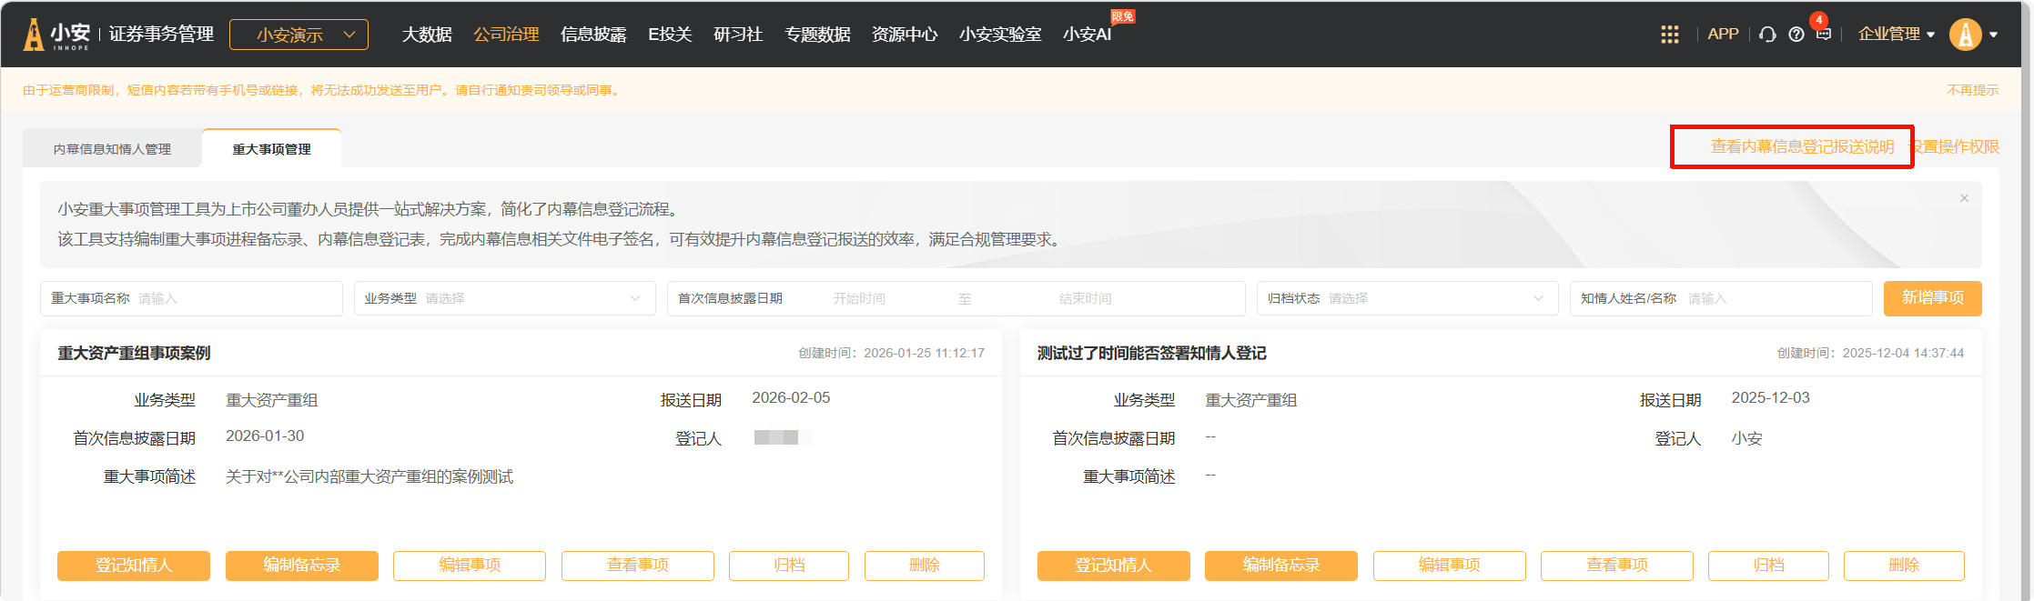Open 信息披露 in the top navigation
2034x601 pixels.
pos(593,35)
